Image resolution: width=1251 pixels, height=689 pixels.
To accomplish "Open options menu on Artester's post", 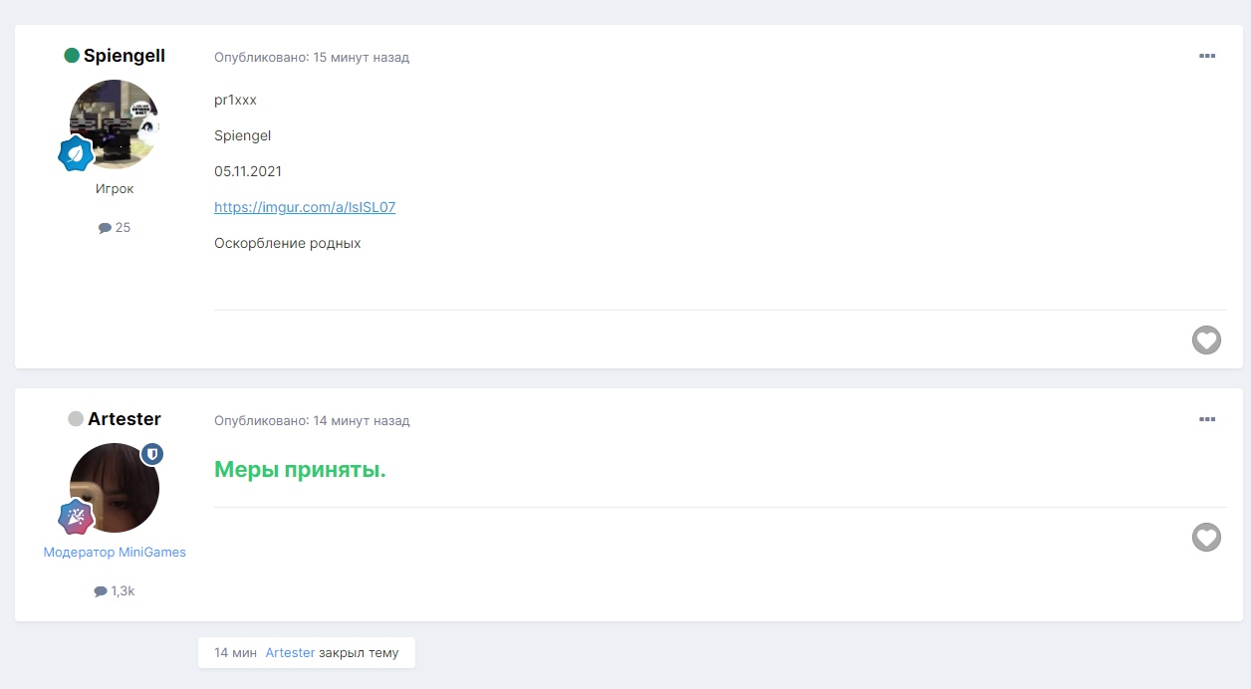I will (1206, 420).
